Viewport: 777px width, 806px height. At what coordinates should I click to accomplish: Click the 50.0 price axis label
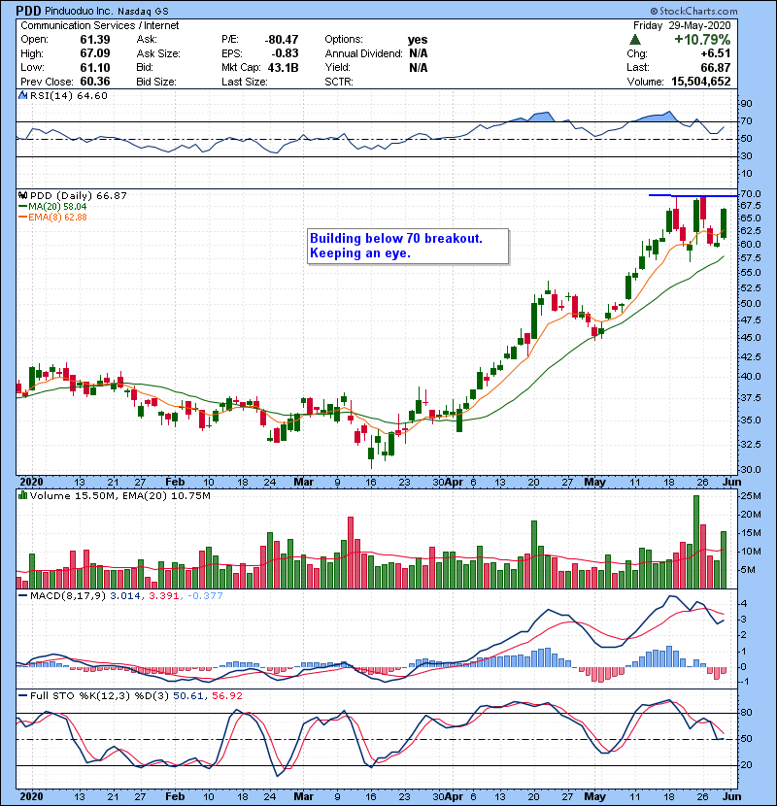(750, 303)
